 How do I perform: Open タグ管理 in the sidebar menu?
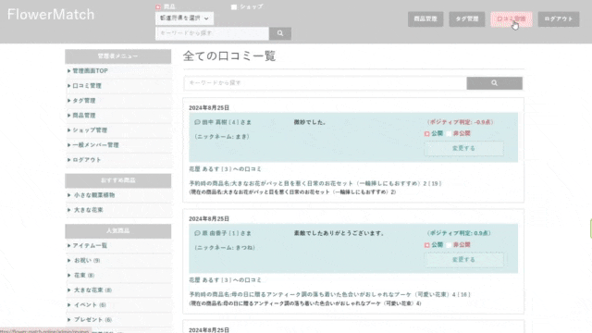[x=84, y=101]
